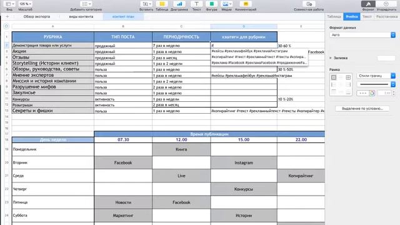Select the outer border icon in Рамка
The image size is (400, 225).
(334, 77)
